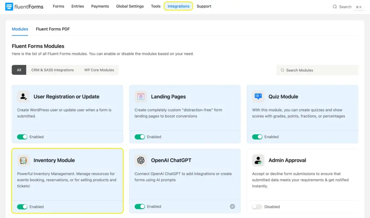Screen dimensions: 370x218
Task: Click the User Registration or Update module icon
Action: point(23,96)
